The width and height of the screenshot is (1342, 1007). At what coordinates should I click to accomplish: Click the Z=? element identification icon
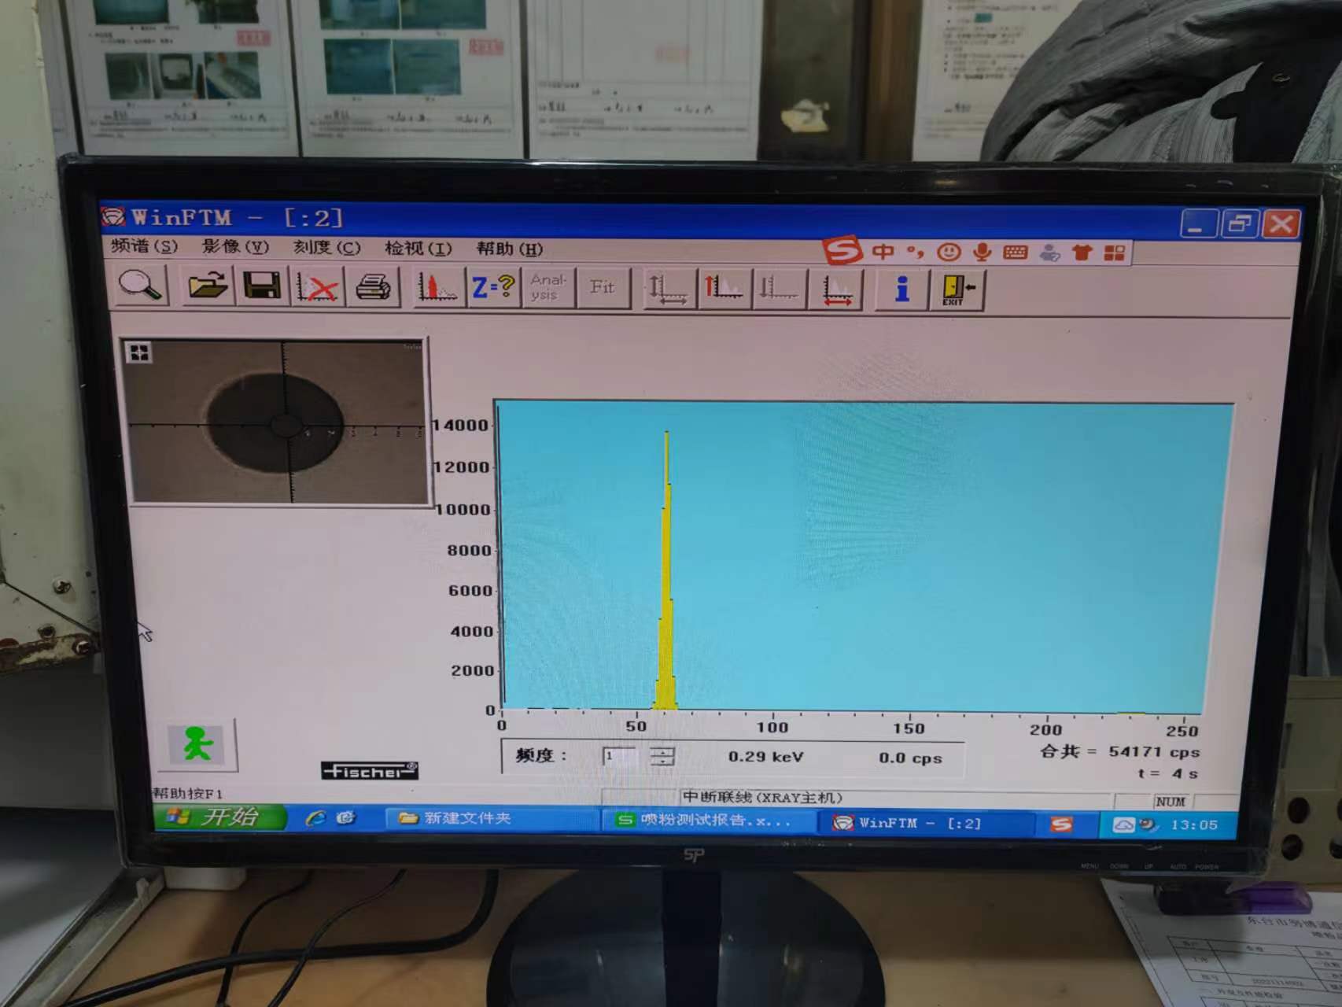493,287
